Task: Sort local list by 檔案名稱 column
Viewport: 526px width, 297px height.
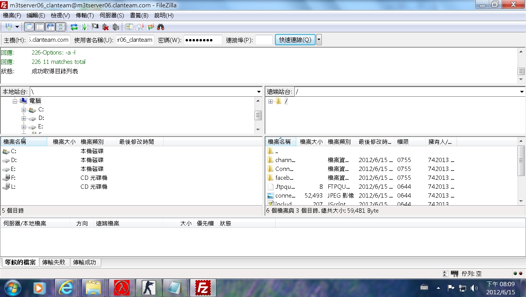Action: pyautogui.click(x=24, y=142)
